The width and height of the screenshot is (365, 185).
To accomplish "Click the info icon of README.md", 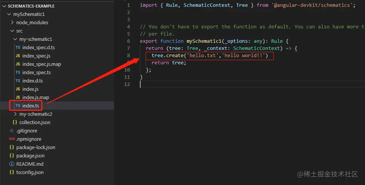I will (x=12, y=164).
